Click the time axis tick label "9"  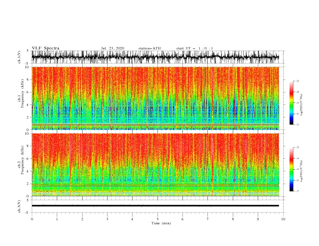point(258,219)
